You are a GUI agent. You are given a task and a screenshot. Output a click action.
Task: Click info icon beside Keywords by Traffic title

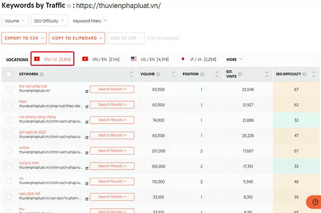69,6
